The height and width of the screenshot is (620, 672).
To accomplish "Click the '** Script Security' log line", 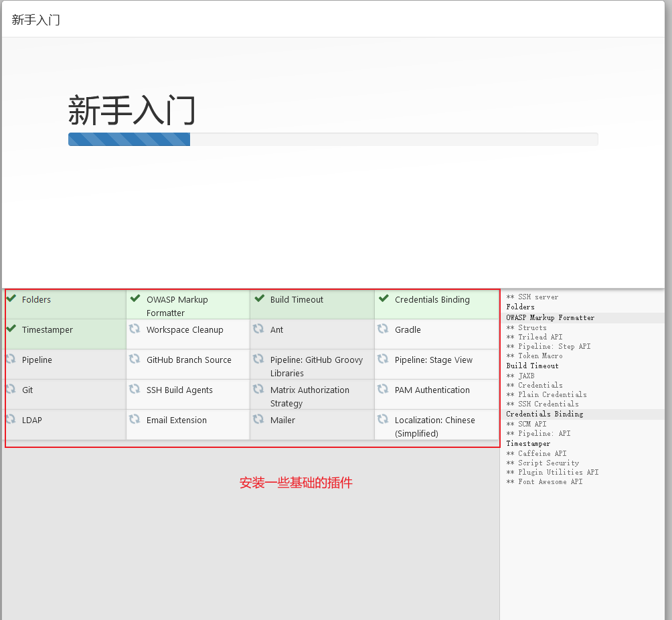I will [x=543, y=463].
